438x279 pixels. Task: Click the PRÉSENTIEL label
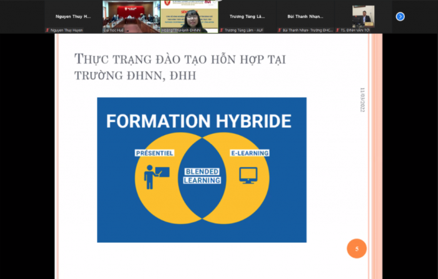[155, 153]
